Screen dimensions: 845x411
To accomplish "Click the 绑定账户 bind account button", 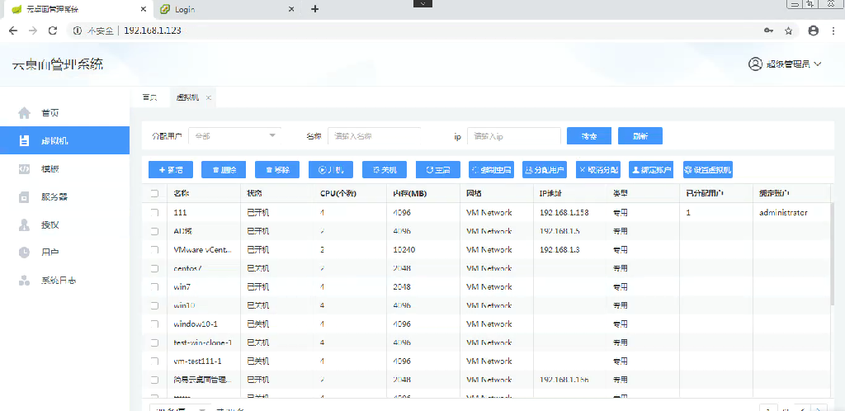I will click(652, 170).
